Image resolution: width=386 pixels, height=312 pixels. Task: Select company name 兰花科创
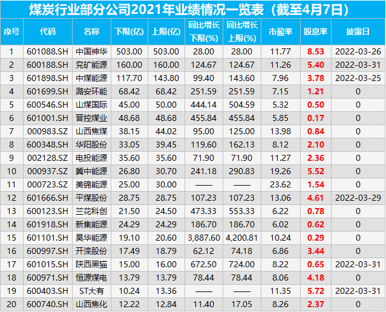pyautogui.click(x=91, y=211)
